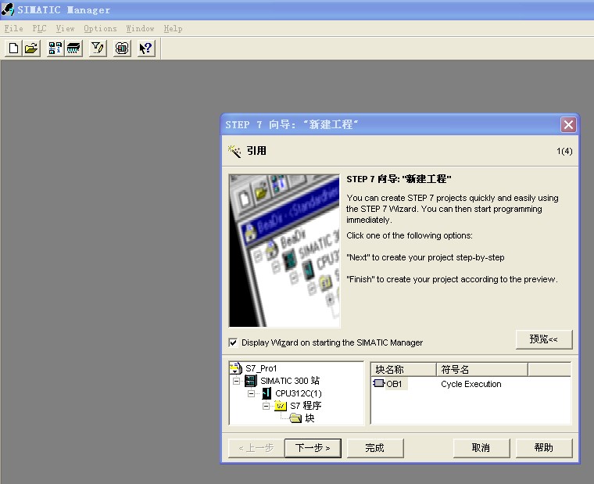Click the 帮助 help button
This screenshot has height=484, width=594.
pos(544,448)
